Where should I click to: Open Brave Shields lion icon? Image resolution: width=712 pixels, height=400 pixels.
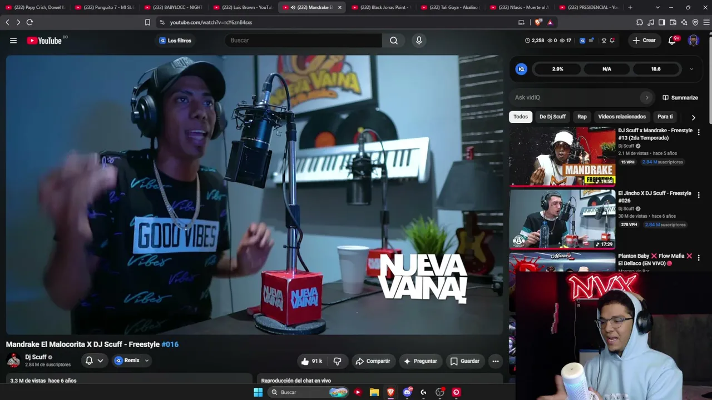click(x=538, y=22)
